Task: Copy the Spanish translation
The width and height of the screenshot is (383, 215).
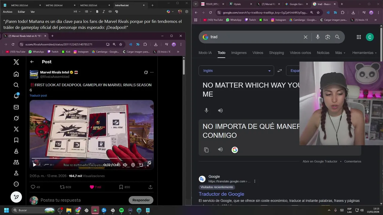Action: [x=206, y=150]
